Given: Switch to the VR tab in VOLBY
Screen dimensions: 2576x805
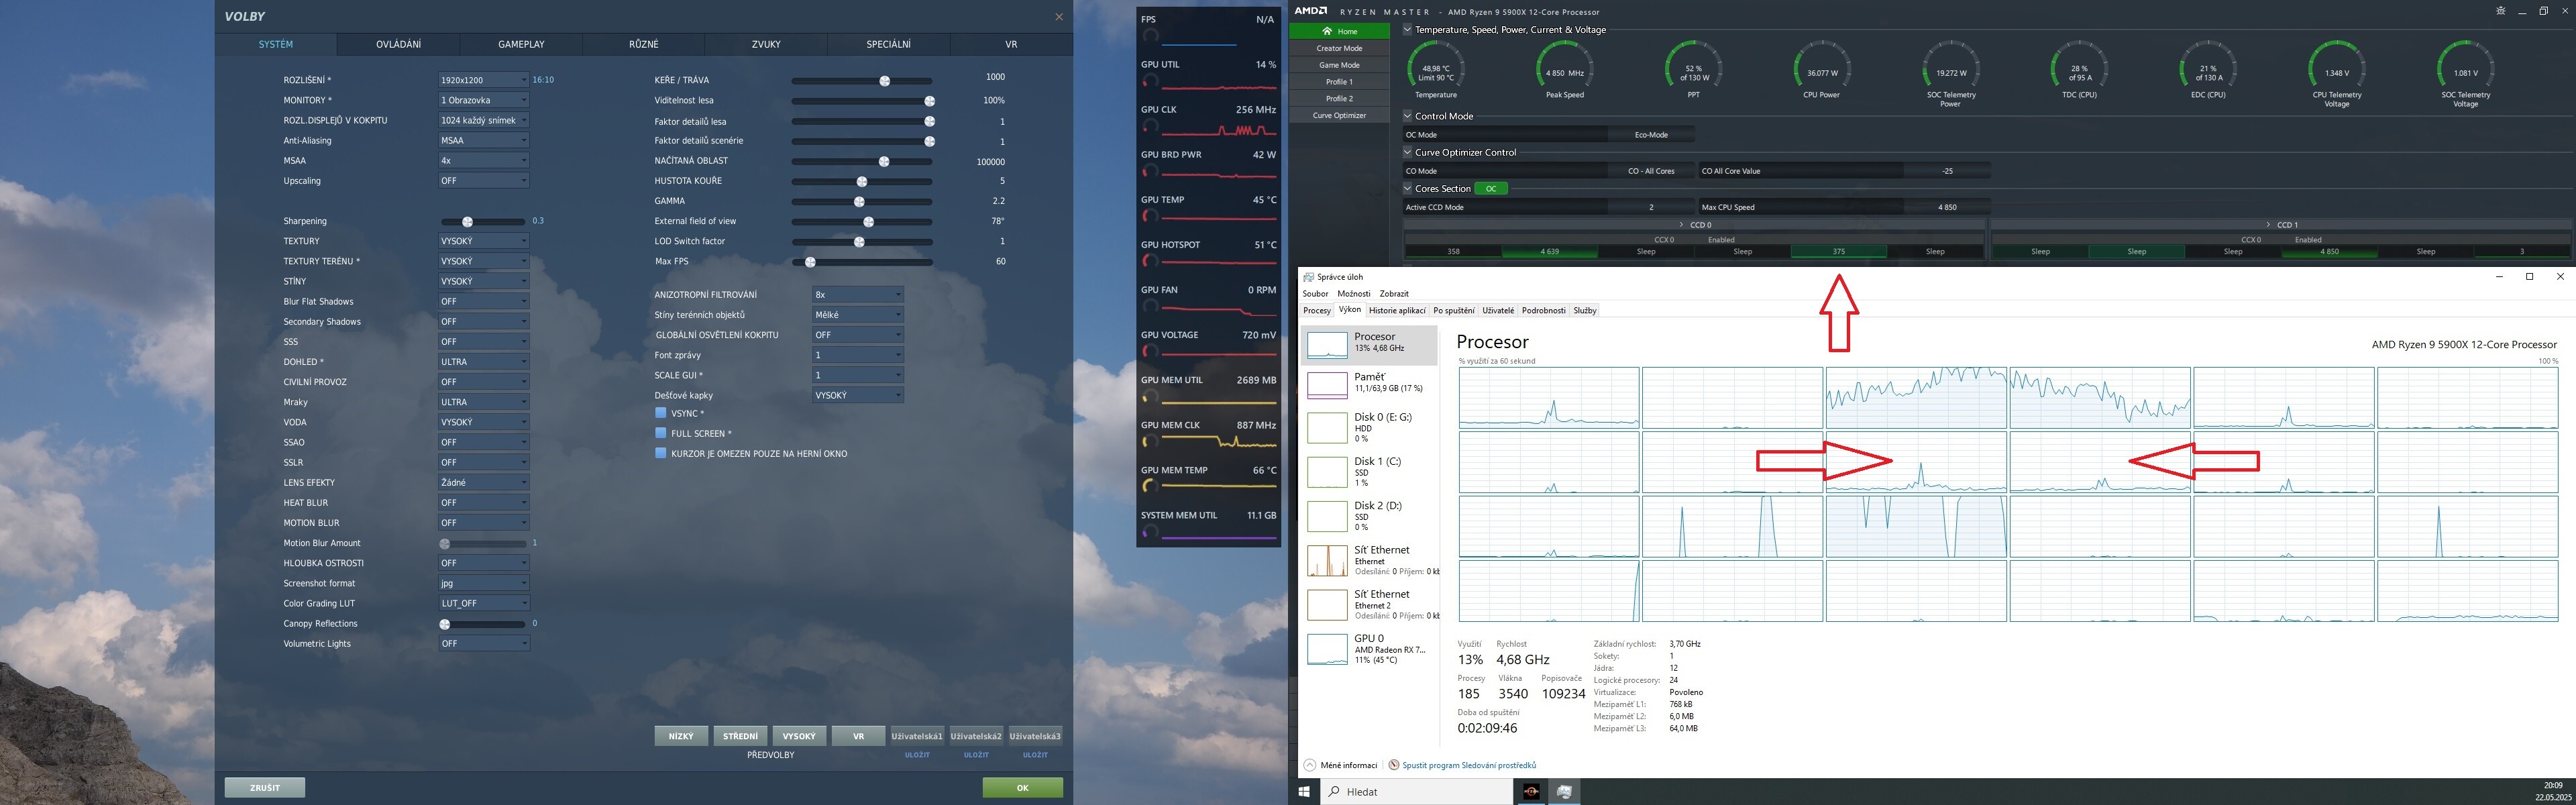Looking at the screenshot, I should (1011, 44).
